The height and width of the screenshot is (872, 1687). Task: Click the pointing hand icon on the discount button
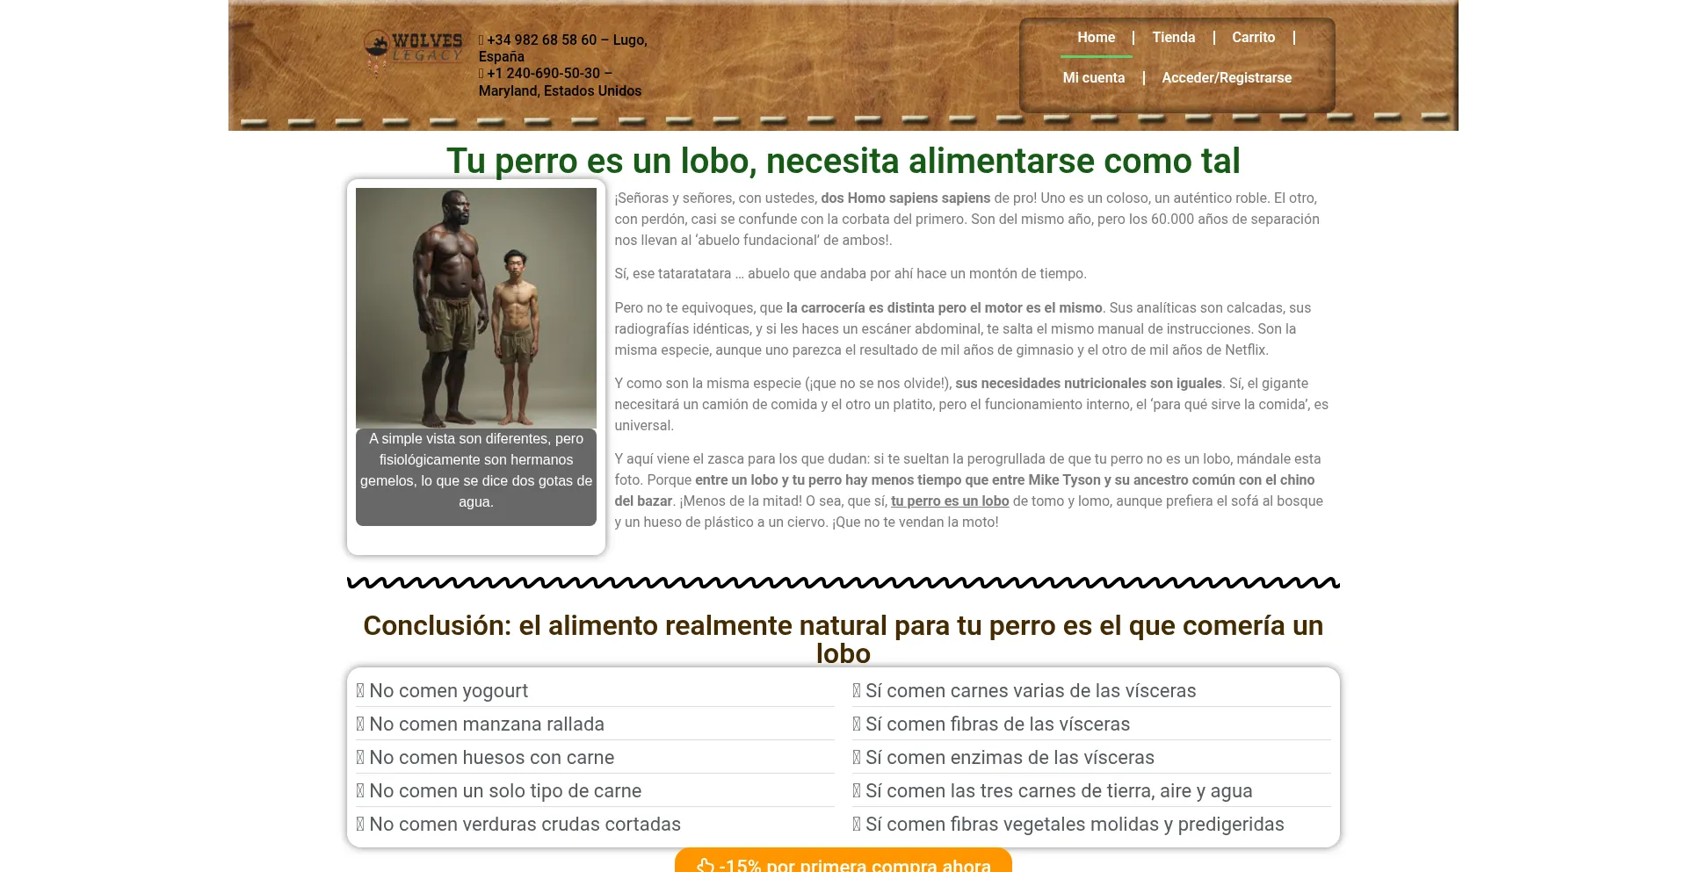point(705,865)
